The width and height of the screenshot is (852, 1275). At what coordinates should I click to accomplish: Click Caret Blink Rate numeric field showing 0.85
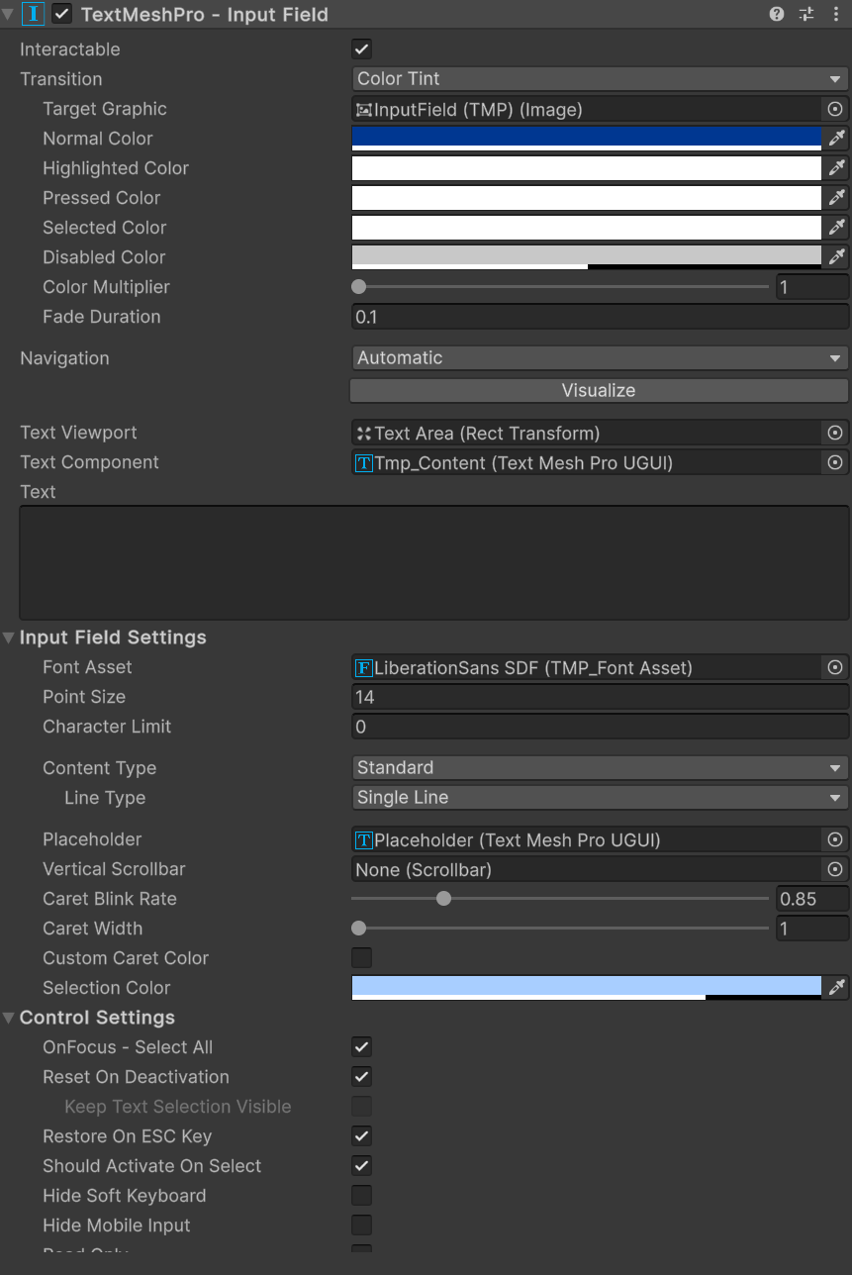point(812,899)
